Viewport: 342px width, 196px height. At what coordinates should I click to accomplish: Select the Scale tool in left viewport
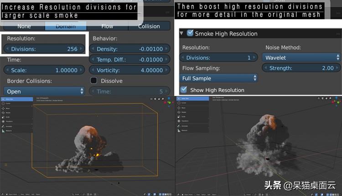tap(16, 117)
